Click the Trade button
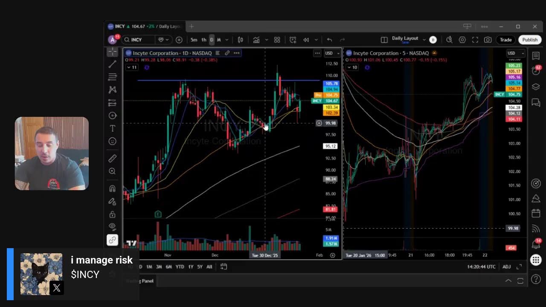The height and width of the screenshot is (307, 546). 506,40
